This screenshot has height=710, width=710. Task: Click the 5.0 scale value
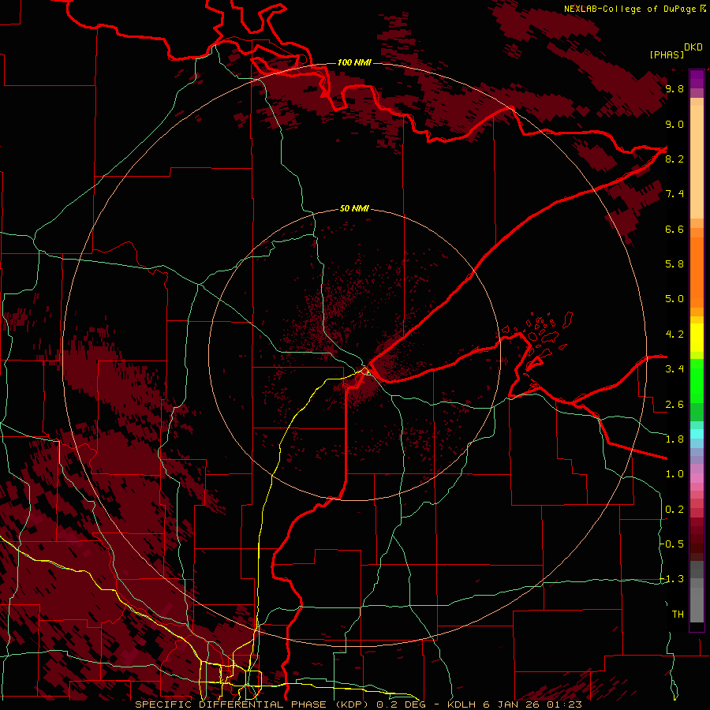[674, 299]
